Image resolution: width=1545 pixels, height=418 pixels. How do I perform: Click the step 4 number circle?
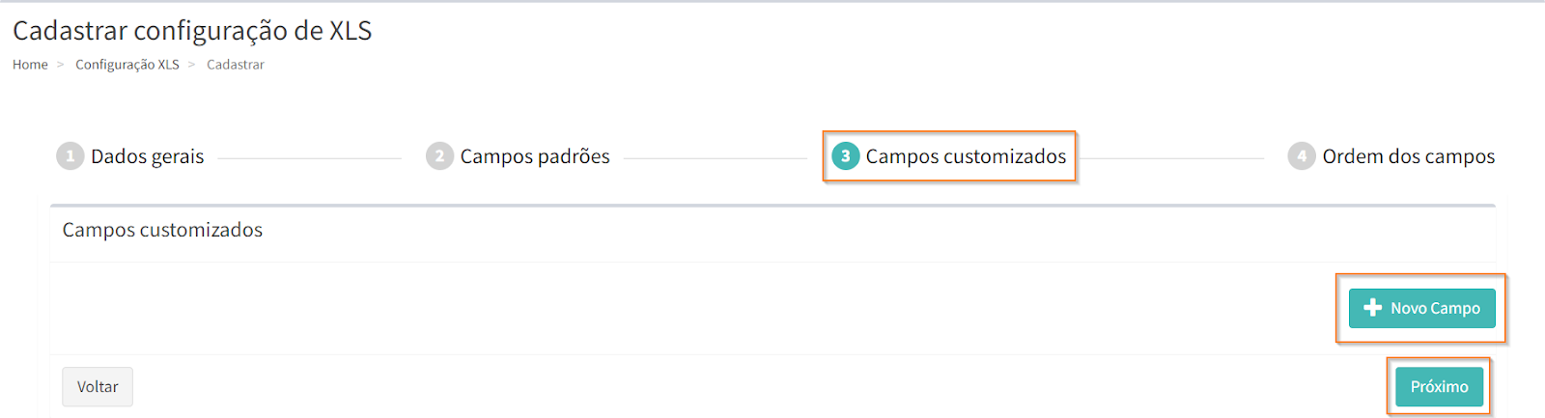coord(1302,156)
